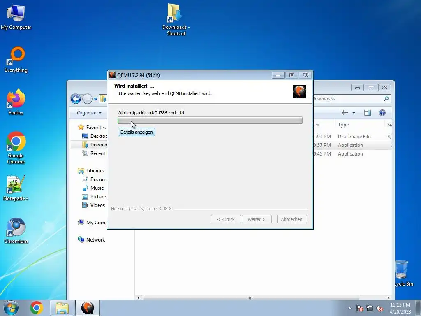Click the QEMU installation progress bar
This screenshot has height=316, width=421.
210,121
